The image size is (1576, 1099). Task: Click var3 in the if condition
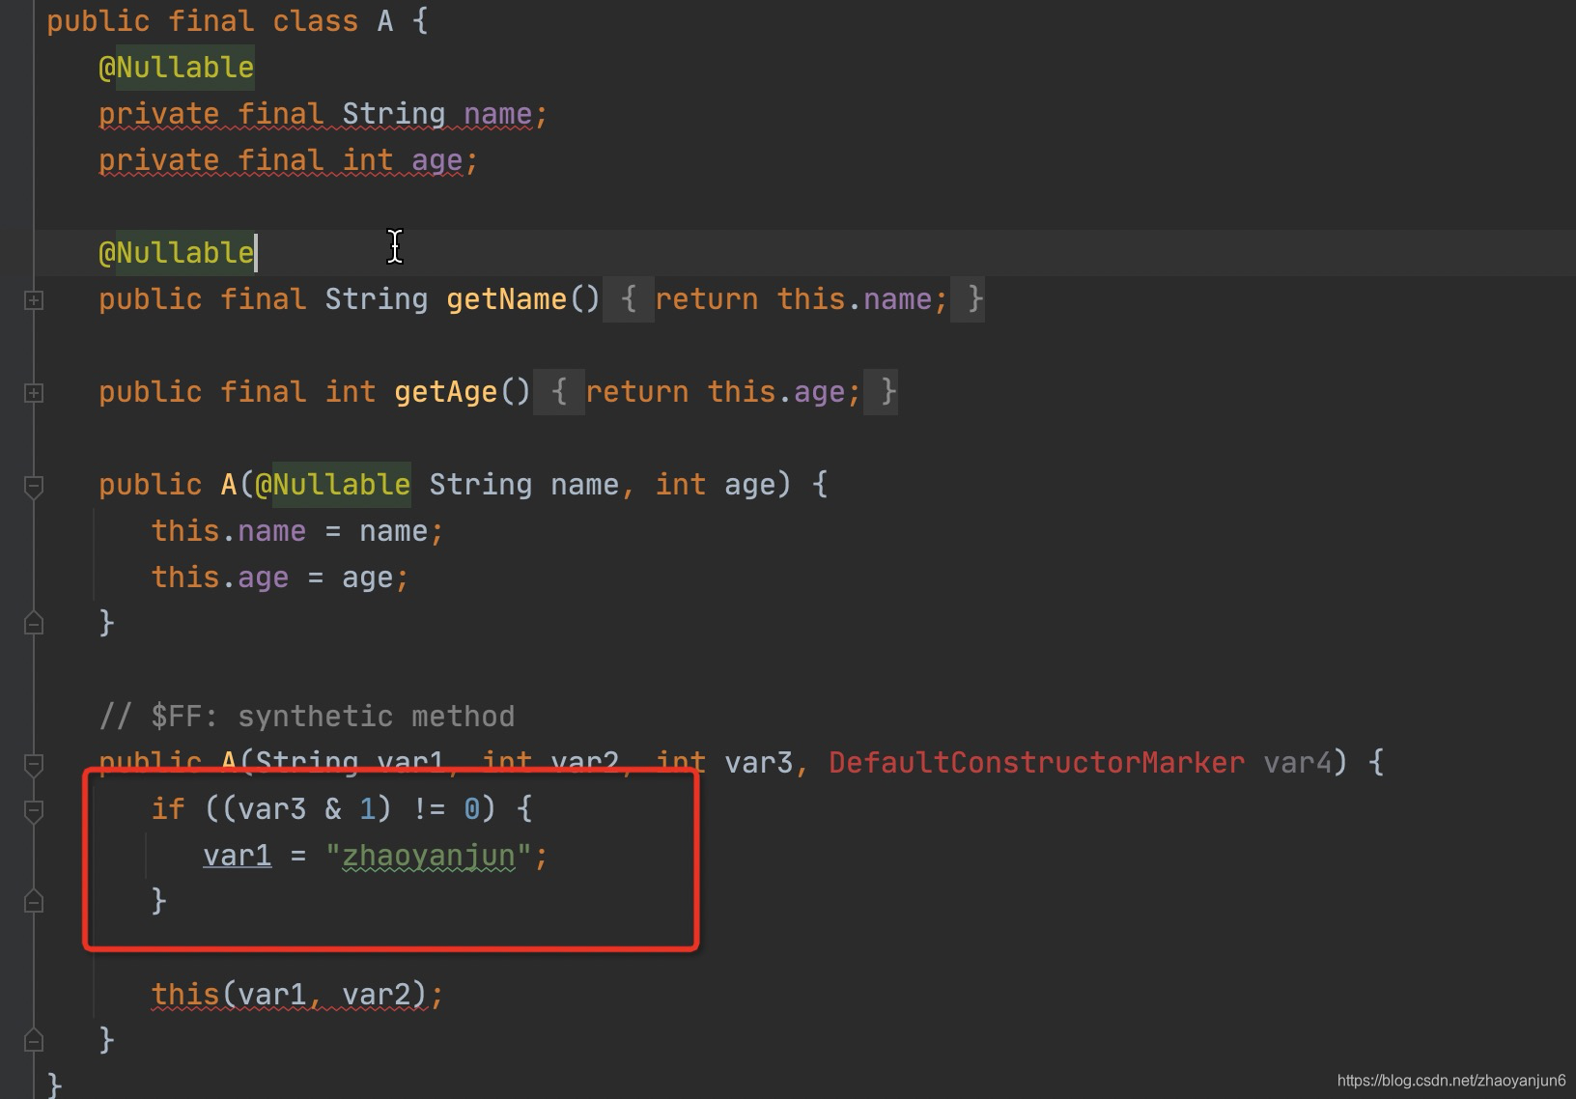[271, 809]
